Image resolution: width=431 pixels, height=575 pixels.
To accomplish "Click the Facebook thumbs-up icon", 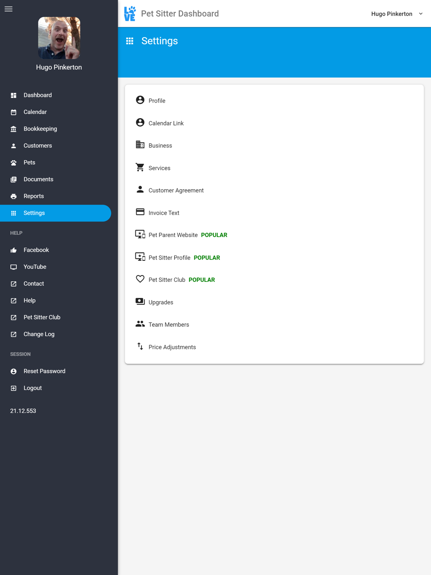I will click(x=14, y=250).
